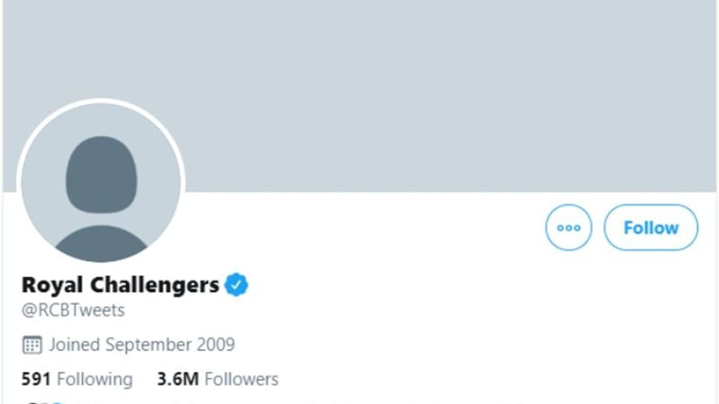Click the 3.6M count number

[x=178, y=379]
